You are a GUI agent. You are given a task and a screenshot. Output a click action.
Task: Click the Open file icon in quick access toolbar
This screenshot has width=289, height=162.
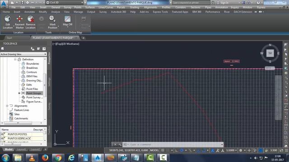tap(17, 3)
